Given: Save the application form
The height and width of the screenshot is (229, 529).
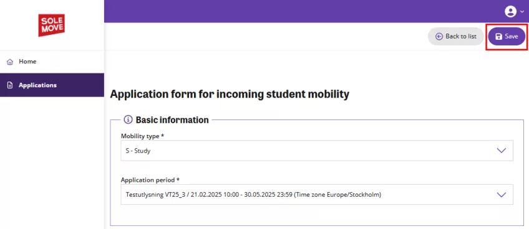Looking at the screenshot, I should [507, 36].
